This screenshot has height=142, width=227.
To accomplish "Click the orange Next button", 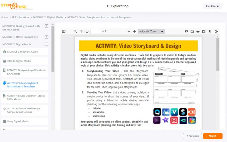I will pyautogui.click(x=213, y=136).
